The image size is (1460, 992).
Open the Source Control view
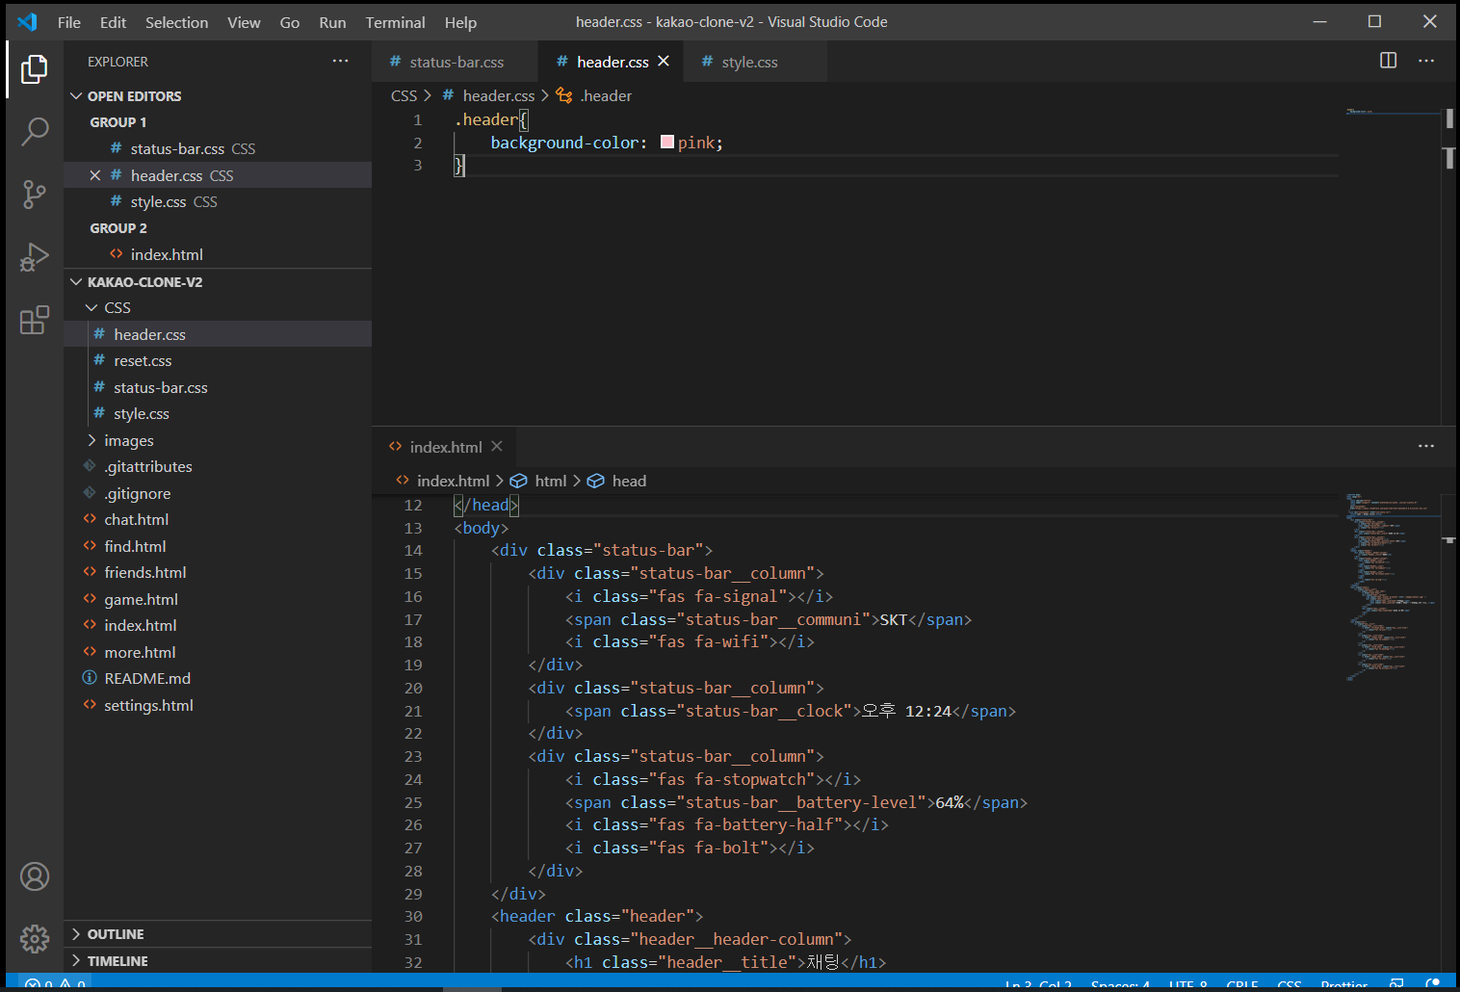pyautogui.click(x=35, y=195)
